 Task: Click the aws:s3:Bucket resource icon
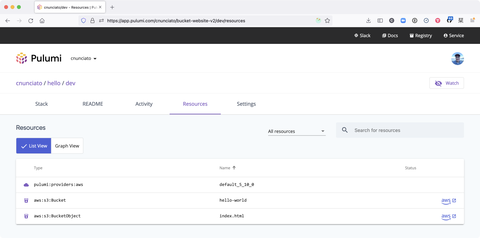pos(26,201)
